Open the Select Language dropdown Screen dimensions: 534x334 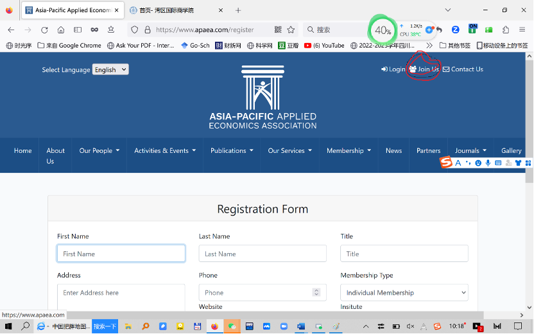pyautogui.click(x=110, y=69)
